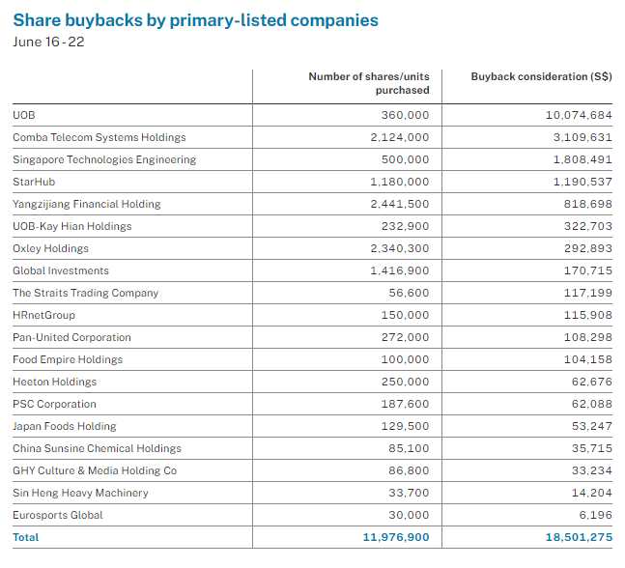Image resolution: width=625 pixels, height=568 pixels.
Task: Click Japan Foods' consideration 53,247
Action: point(592,427)
